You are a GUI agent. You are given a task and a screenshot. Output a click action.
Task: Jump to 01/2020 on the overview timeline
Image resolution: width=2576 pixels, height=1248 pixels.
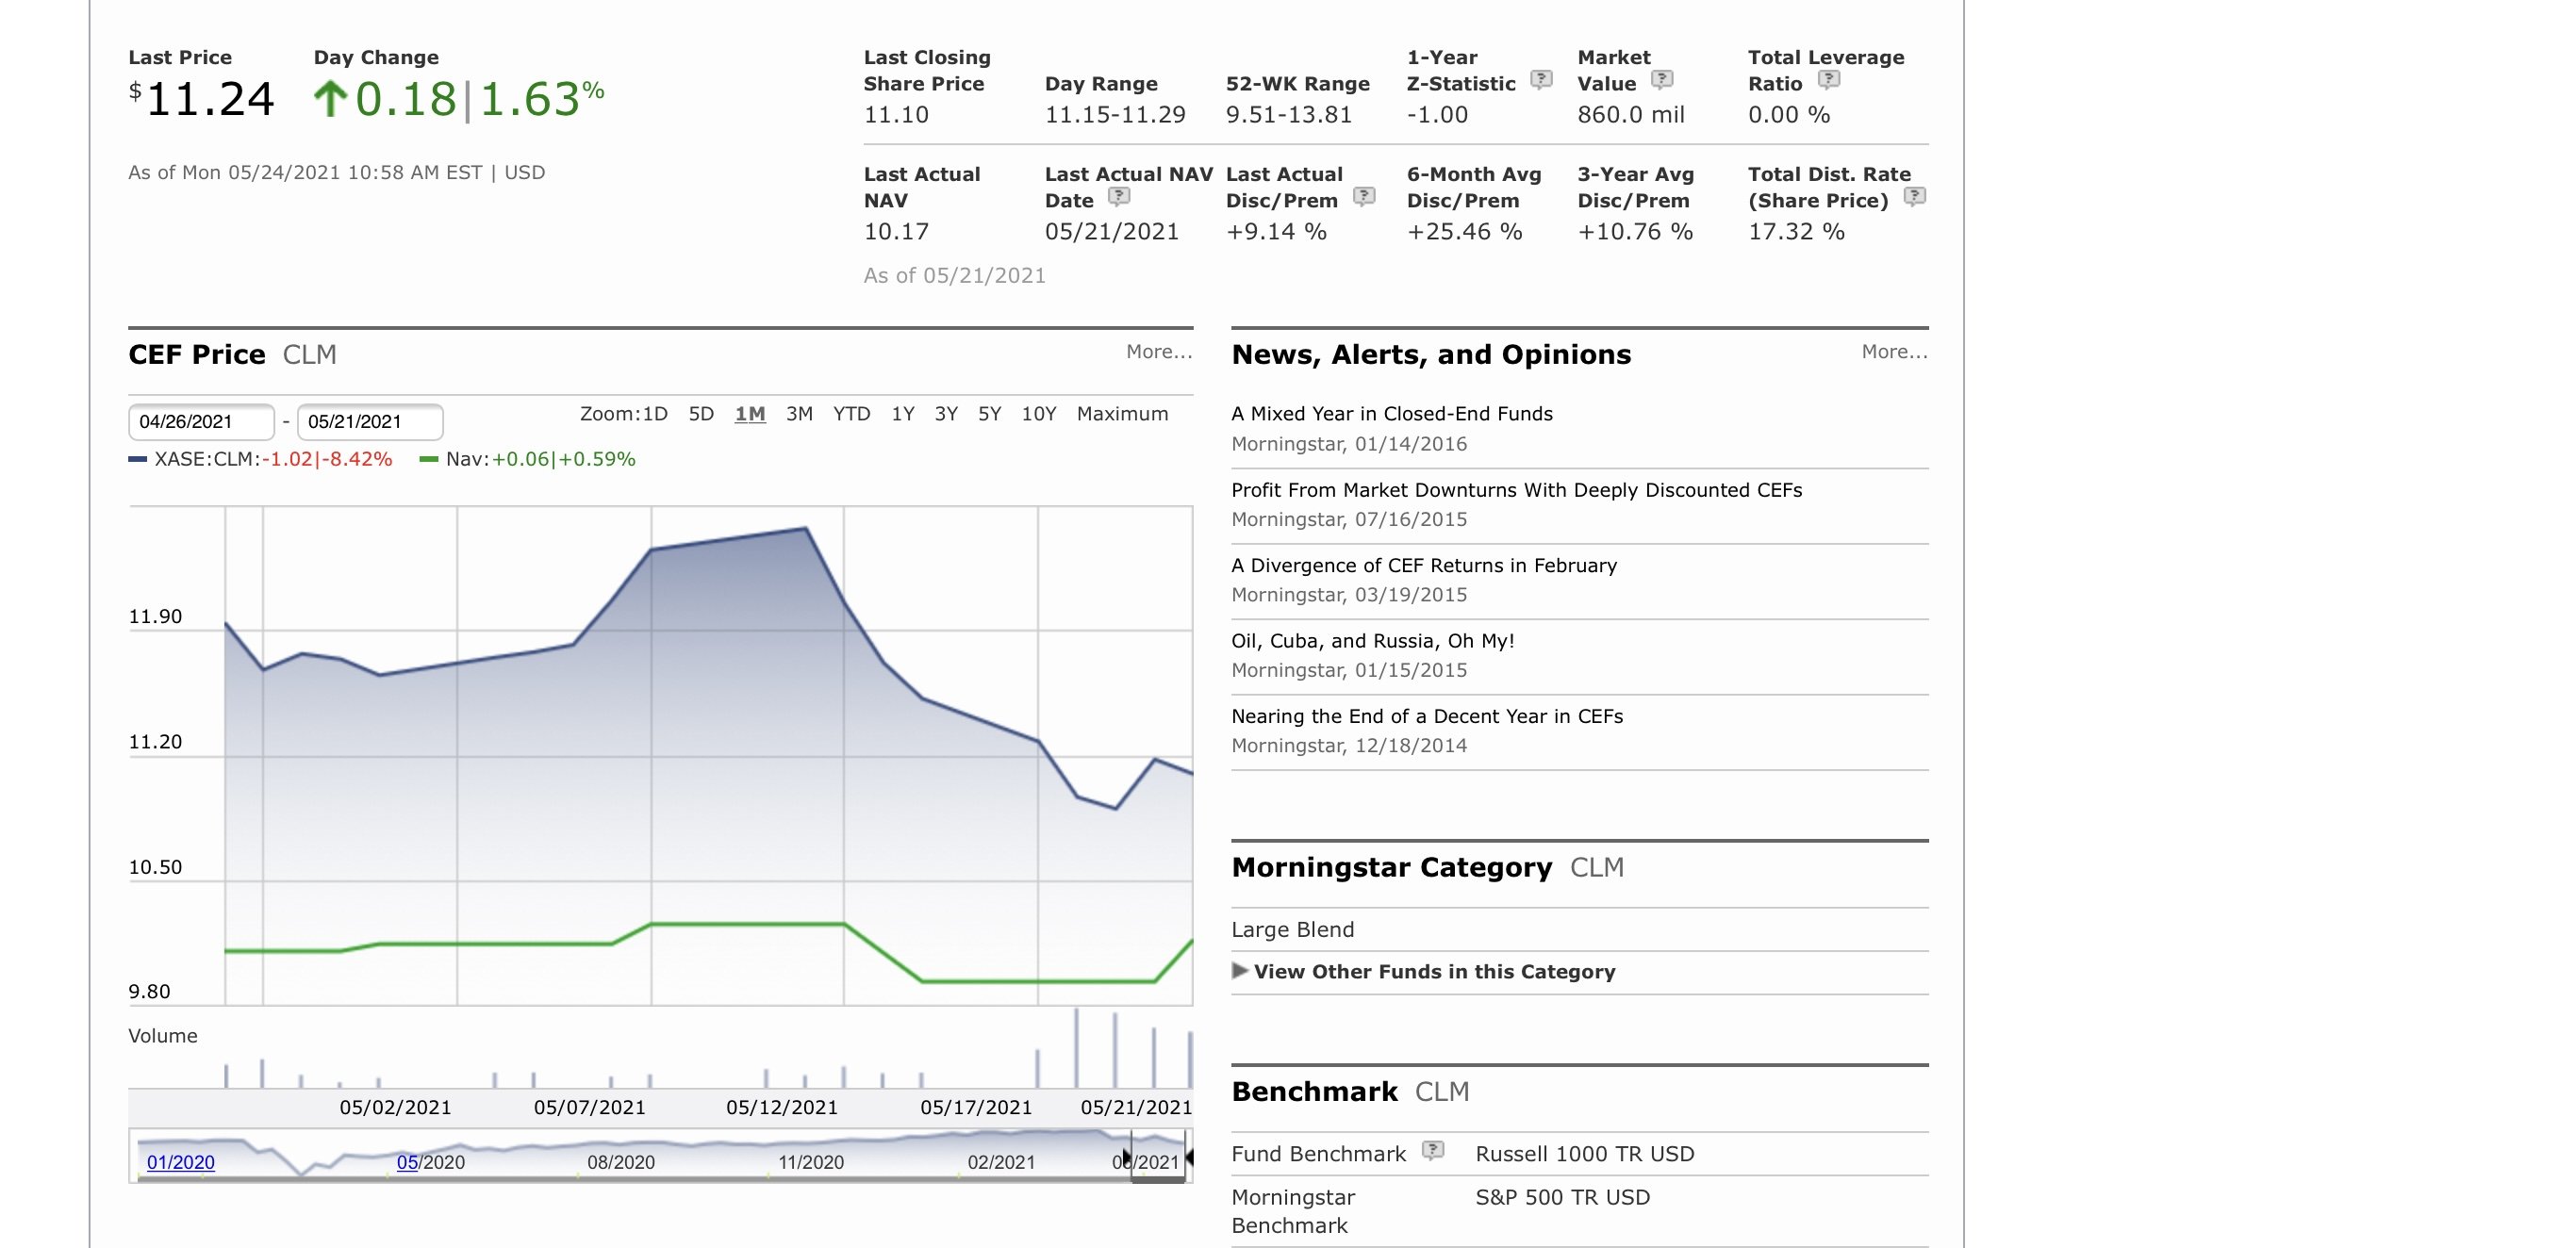coord(180,1162)
